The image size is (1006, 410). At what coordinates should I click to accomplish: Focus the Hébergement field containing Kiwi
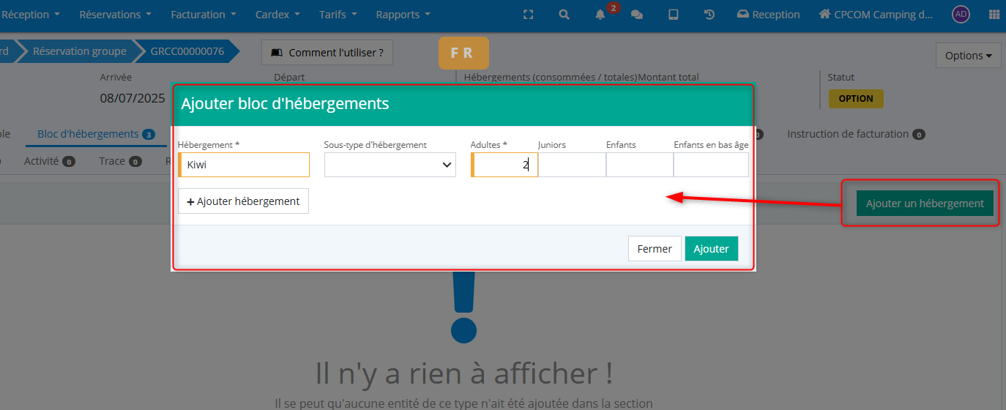(245, 165)
